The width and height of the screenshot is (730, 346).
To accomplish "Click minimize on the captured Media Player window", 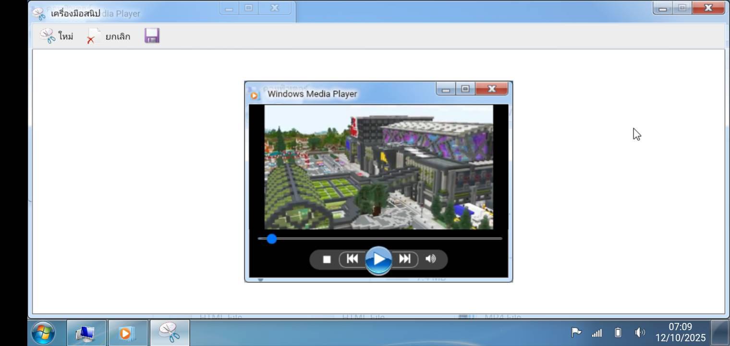I will [446, 89].
